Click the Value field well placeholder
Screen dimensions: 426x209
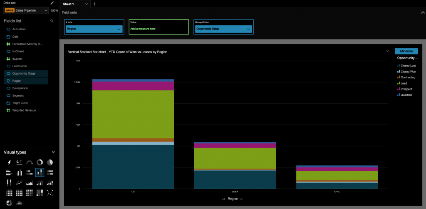click(x=159, y=29)
